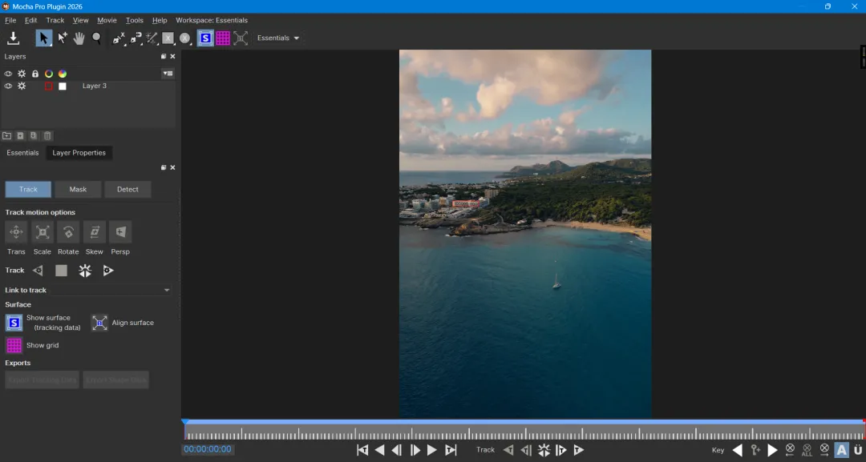Click the Mask button
Viewport: 866px width, 462px height.
(78, 190)
